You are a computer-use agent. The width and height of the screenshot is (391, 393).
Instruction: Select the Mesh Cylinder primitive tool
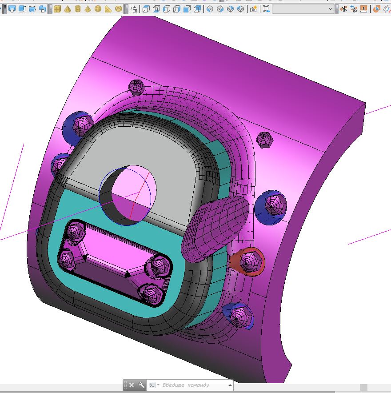pyautogui.click(x=78, y=9)
